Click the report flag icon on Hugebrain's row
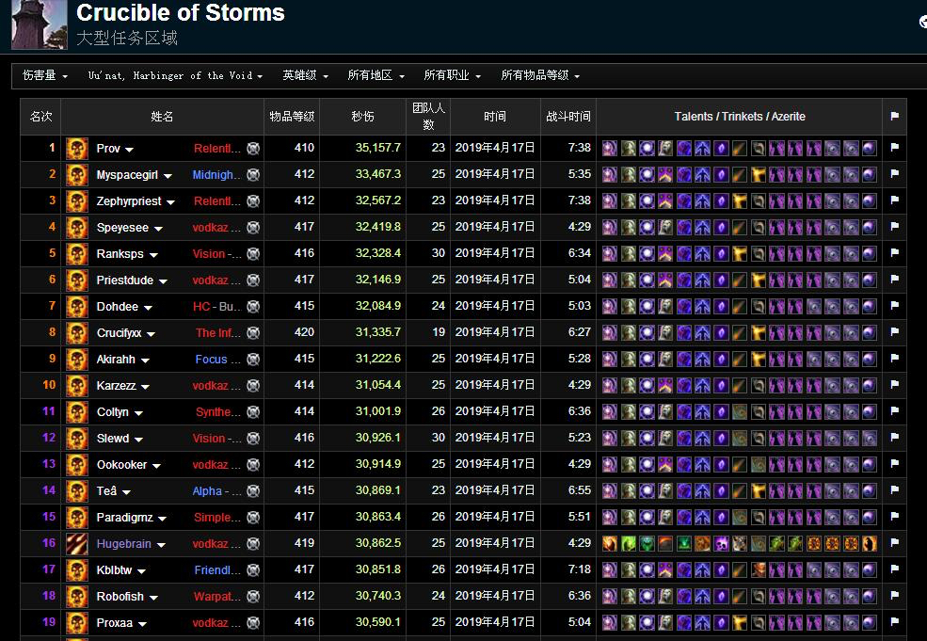 [894, 543]
